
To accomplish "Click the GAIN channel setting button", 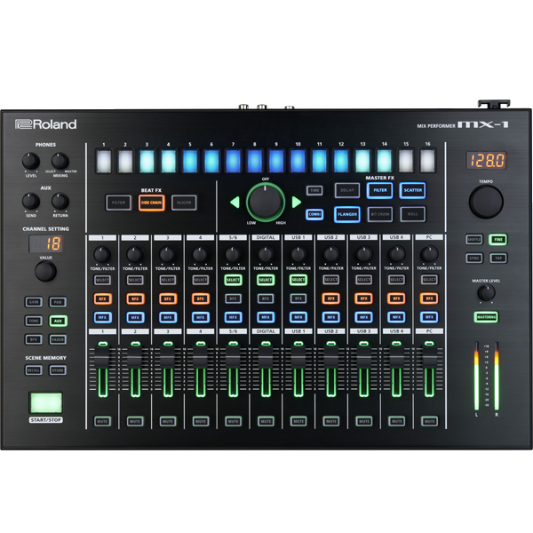I will (34, 302).
